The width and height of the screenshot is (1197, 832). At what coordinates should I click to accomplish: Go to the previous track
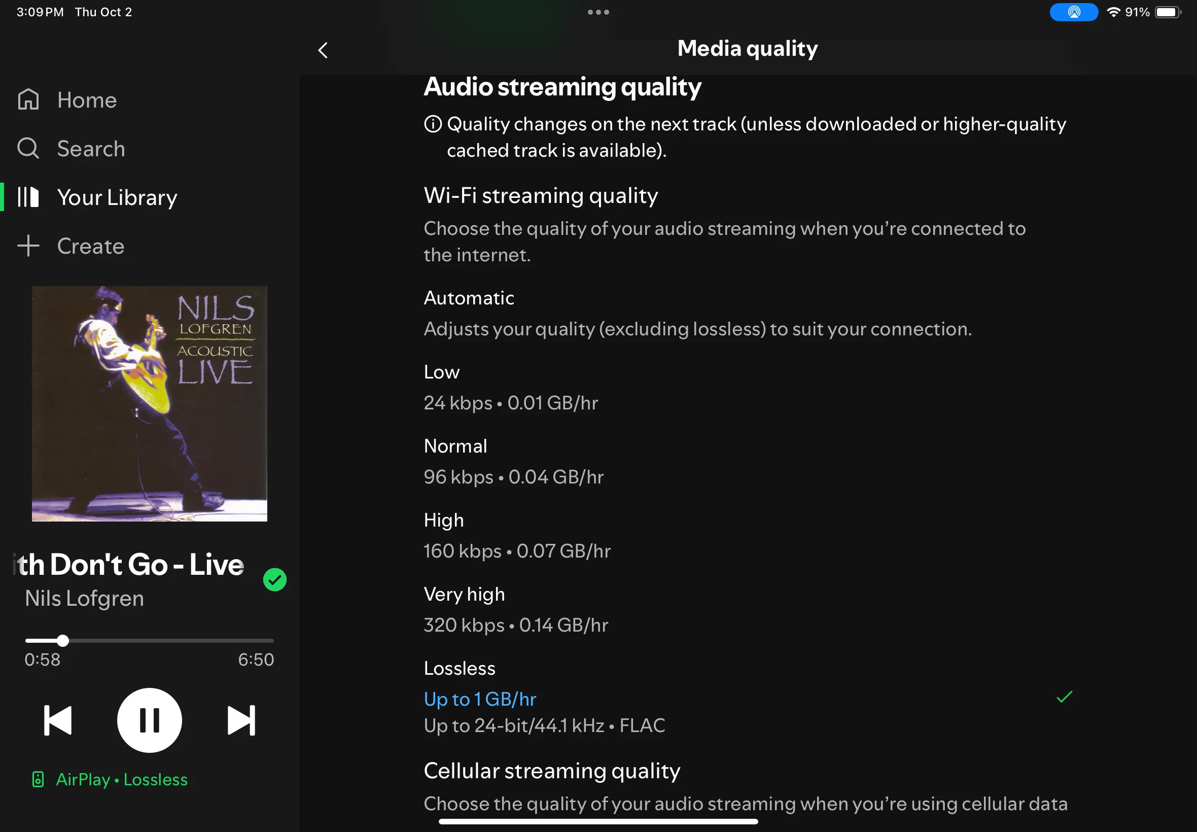click(57, 720)
